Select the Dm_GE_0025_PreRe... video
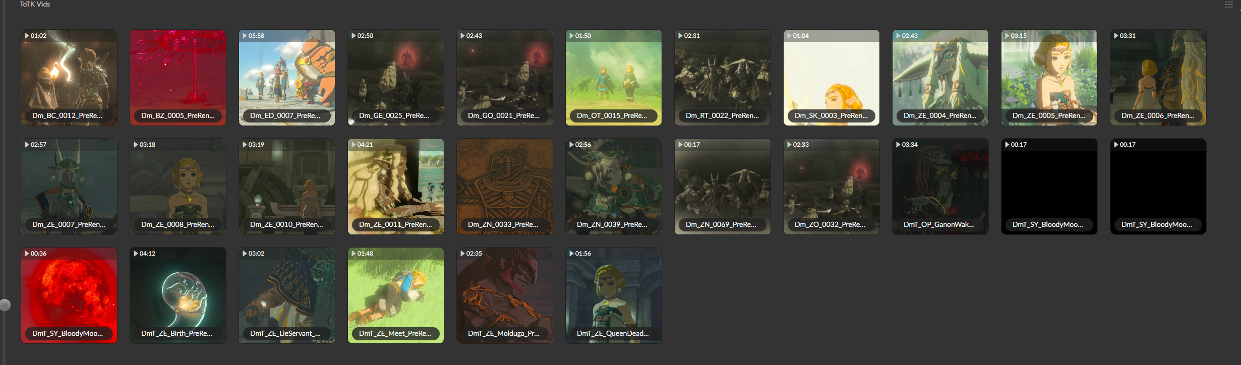Image resolution: width=1241 pixels, height=365 pixels. click(x=396, y=78)
